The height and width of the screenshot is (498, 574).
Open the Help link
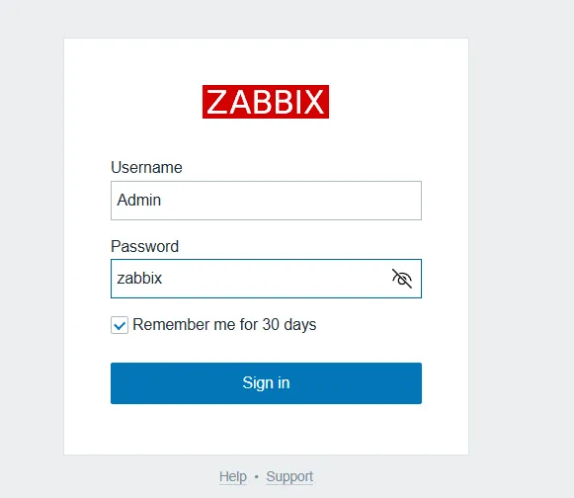point(233,477)
